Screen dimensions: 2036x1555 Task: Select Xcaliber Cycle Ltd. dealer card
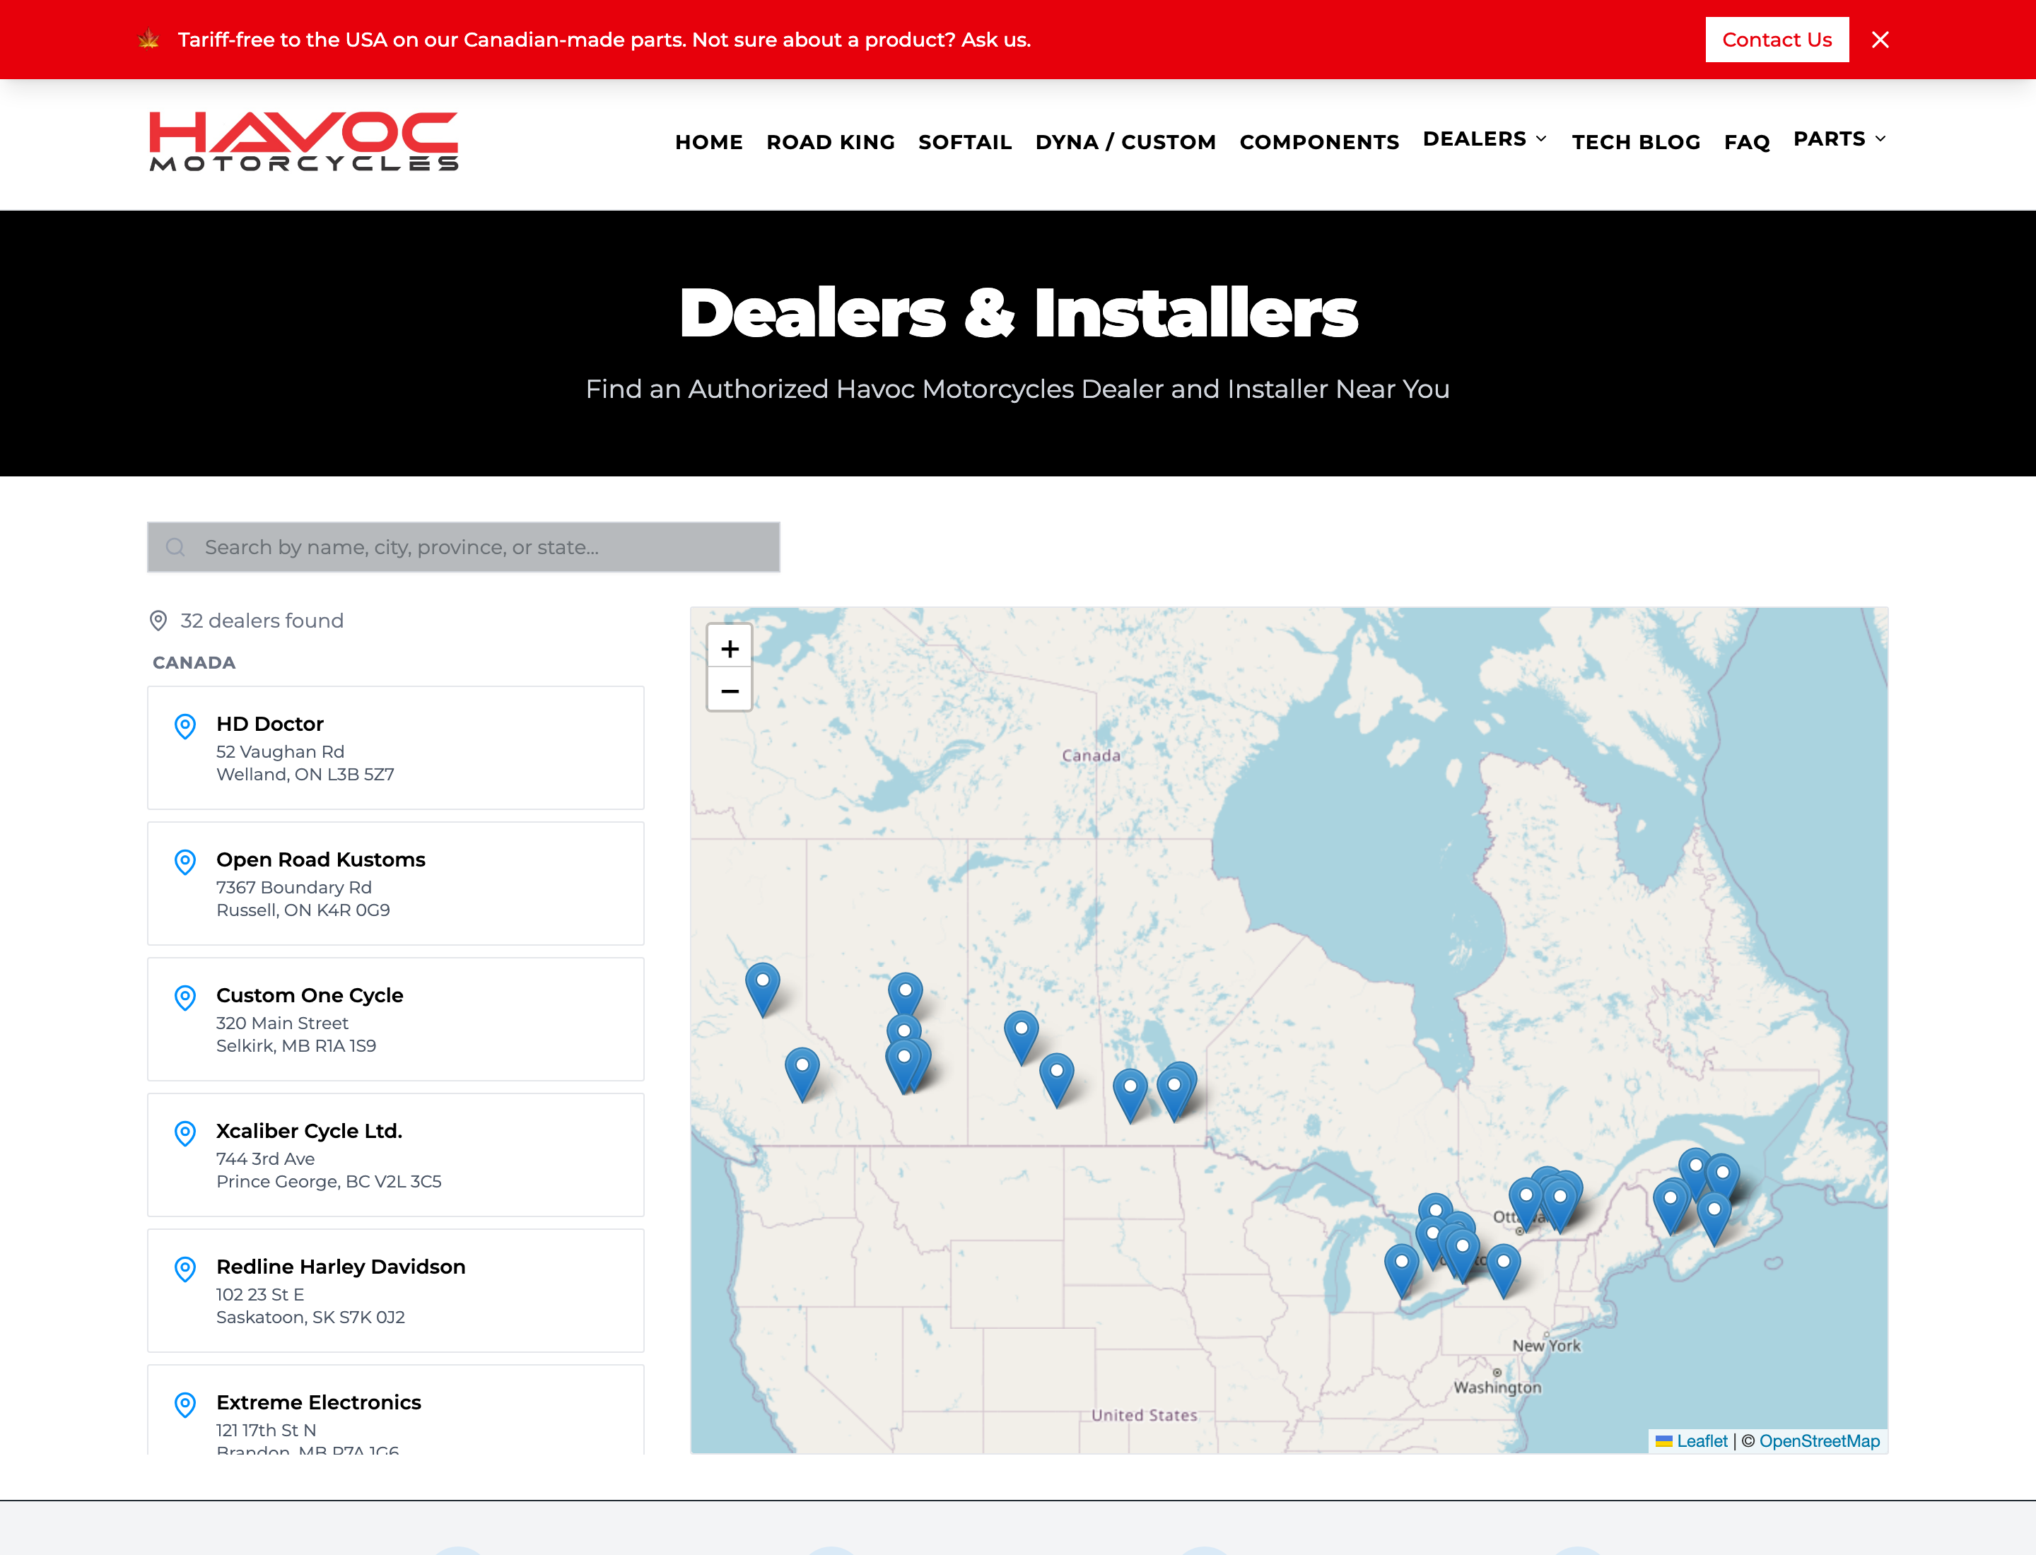395,1155
